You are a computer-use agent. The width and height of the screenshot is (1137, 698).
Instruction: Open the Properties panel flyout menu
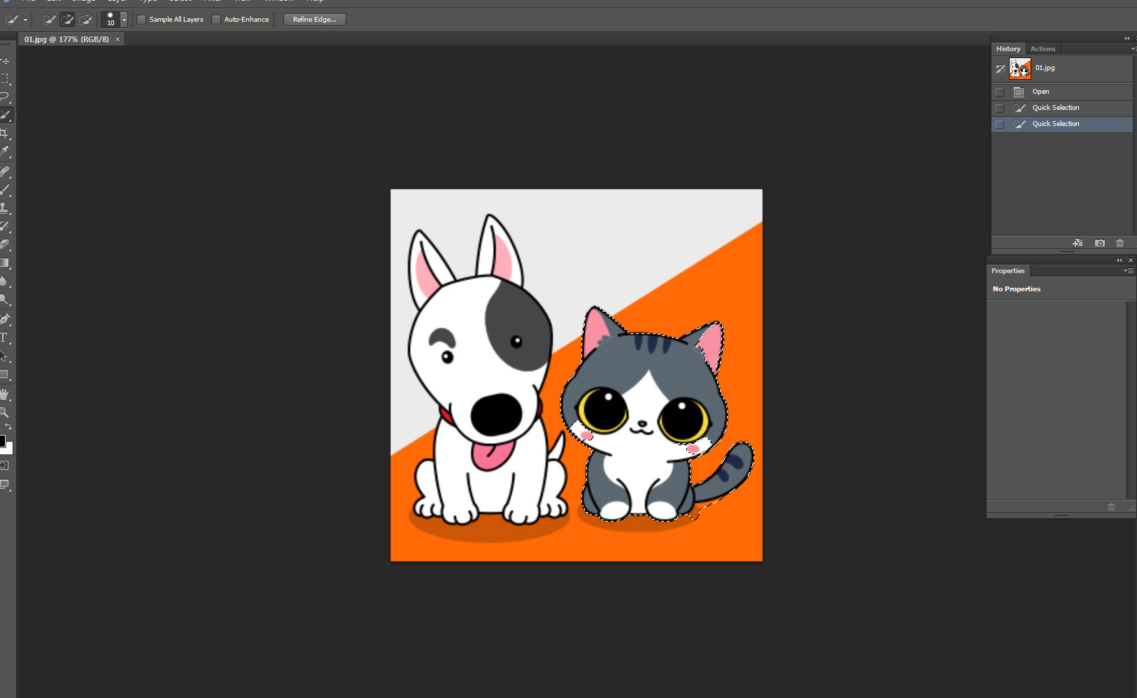tap(1129, 271)
